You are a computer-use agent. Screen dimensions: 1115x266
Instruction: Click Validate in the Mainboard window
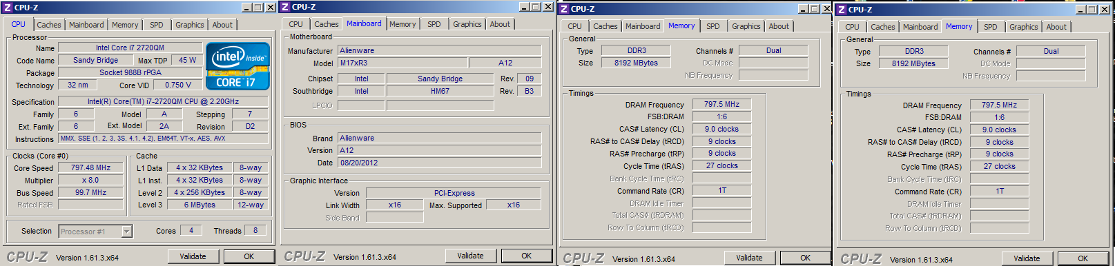[x=471, y=256]
